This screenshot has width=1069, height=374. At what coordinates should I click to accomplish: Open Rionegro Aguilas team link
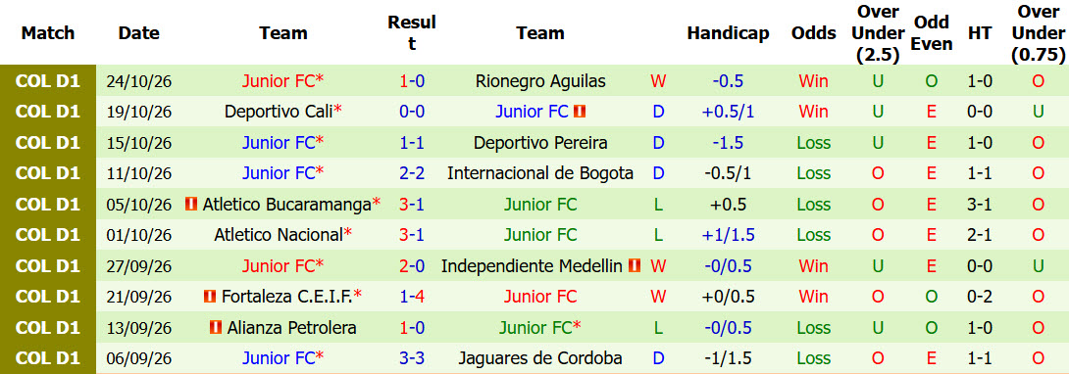(x=540, y=81)
